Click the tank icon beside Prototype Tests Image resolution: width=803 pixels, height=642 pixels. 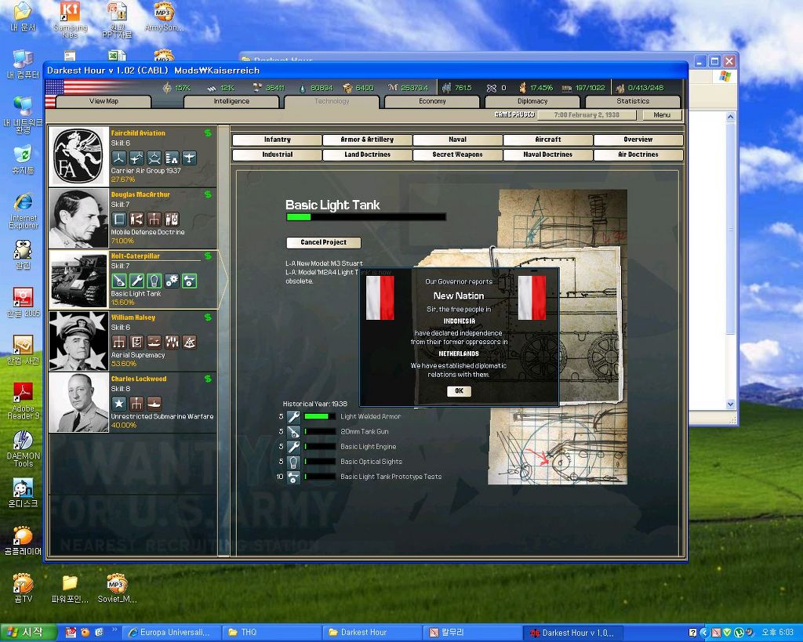coord(293,477)
